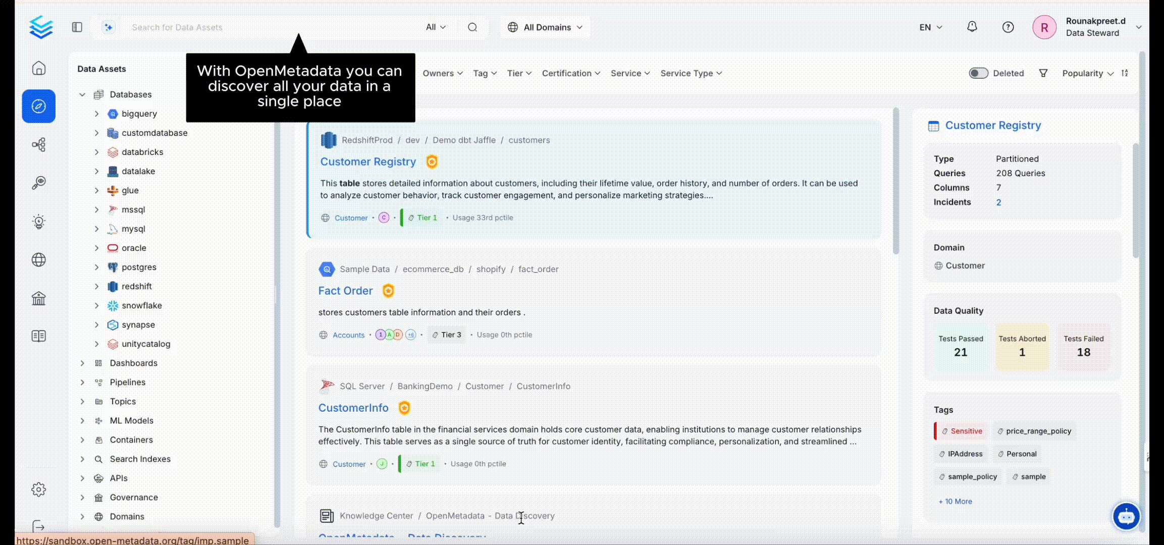This screenshot has height=545, width=1164.
Task: Click the advanced filter funnel icon
Action: pos(1043,73)
